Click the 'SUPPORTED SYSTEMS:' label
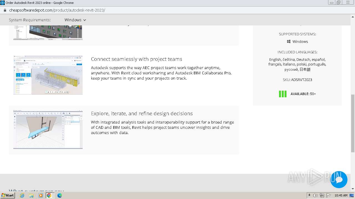 297,34
